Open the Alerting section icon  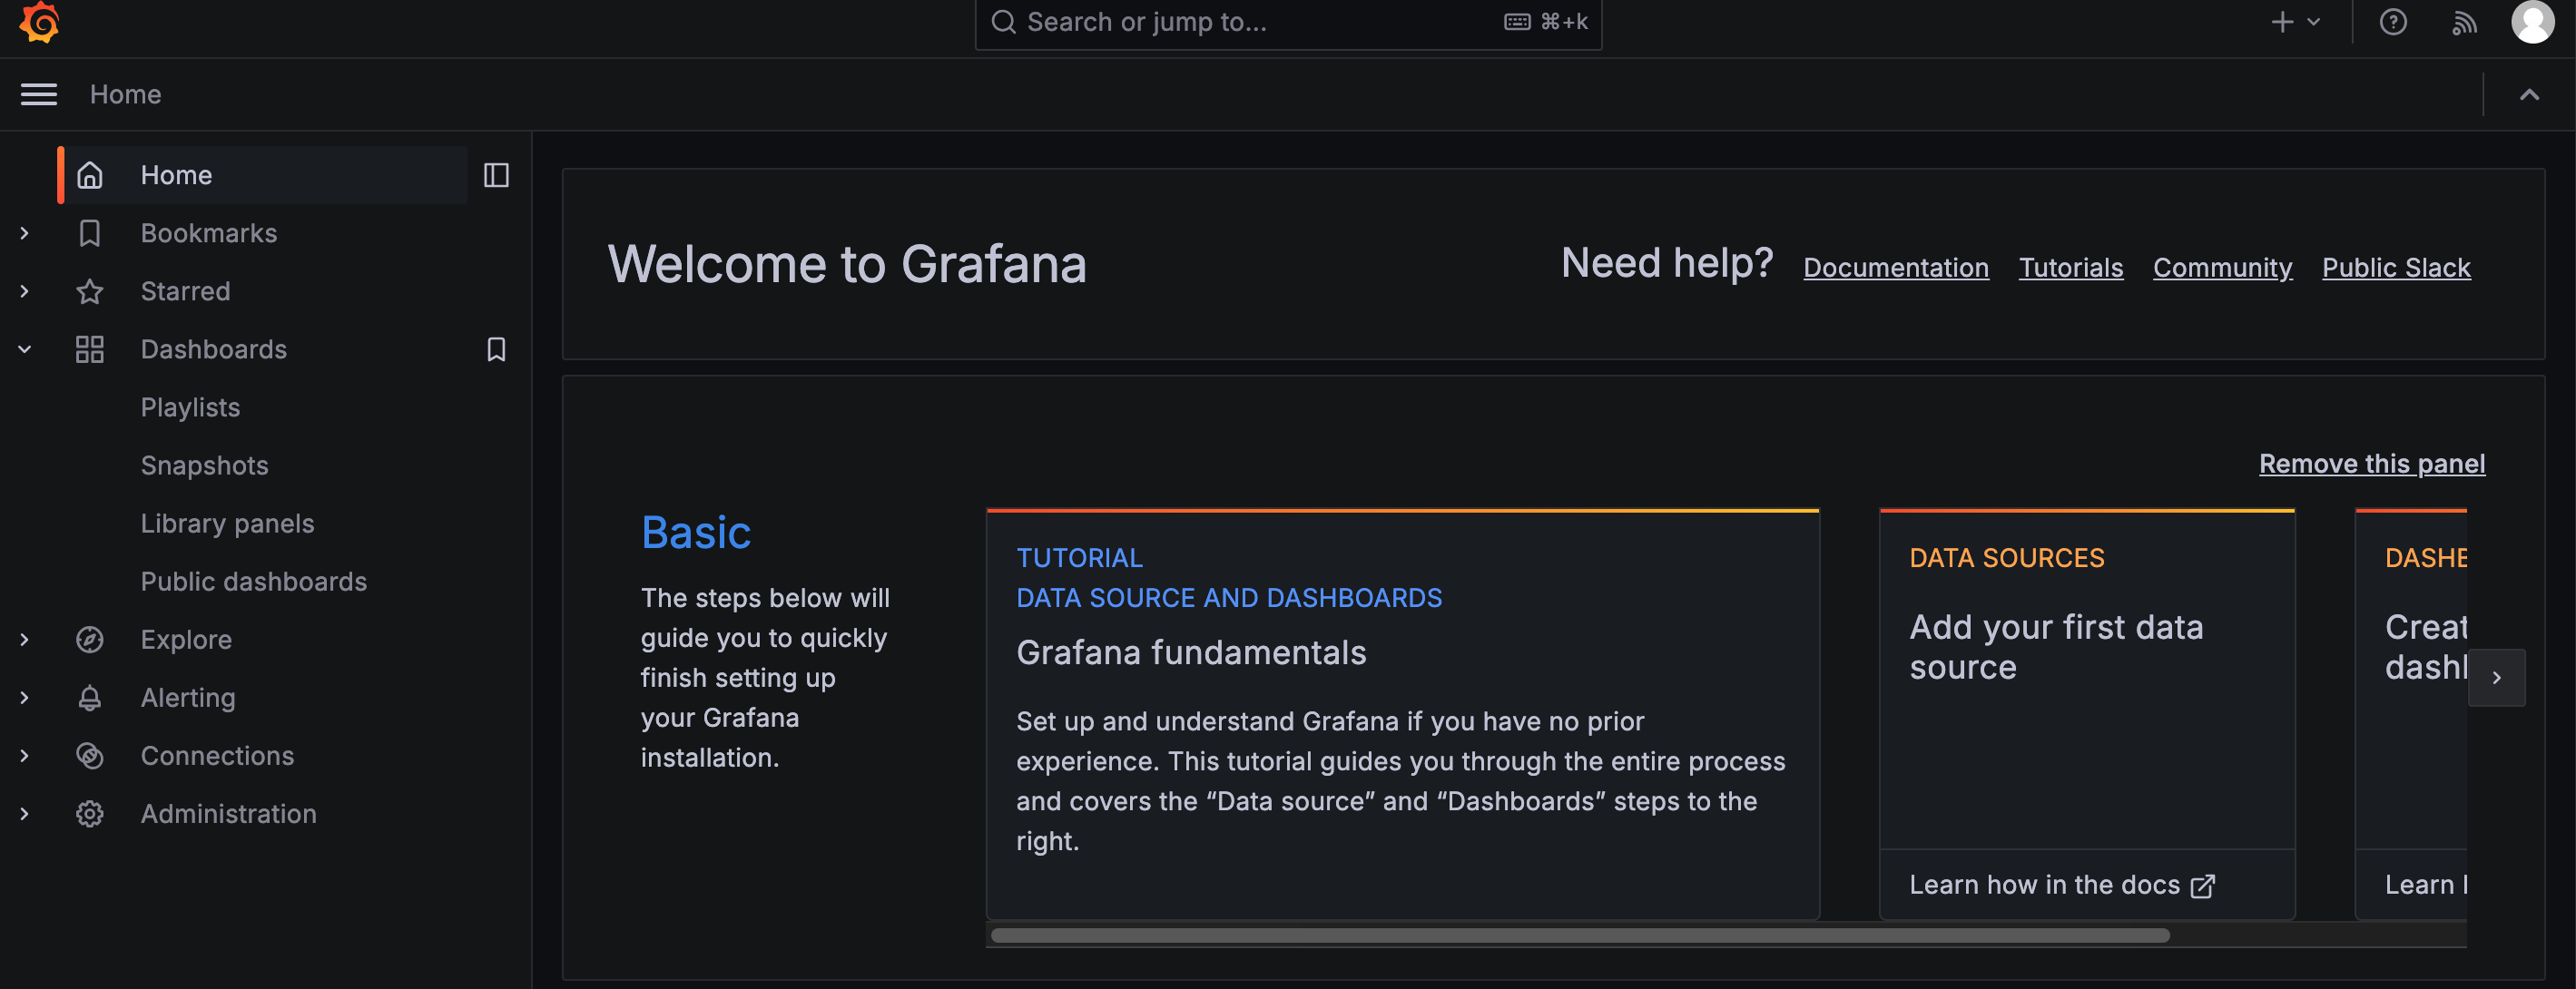[x=89, y=697]
